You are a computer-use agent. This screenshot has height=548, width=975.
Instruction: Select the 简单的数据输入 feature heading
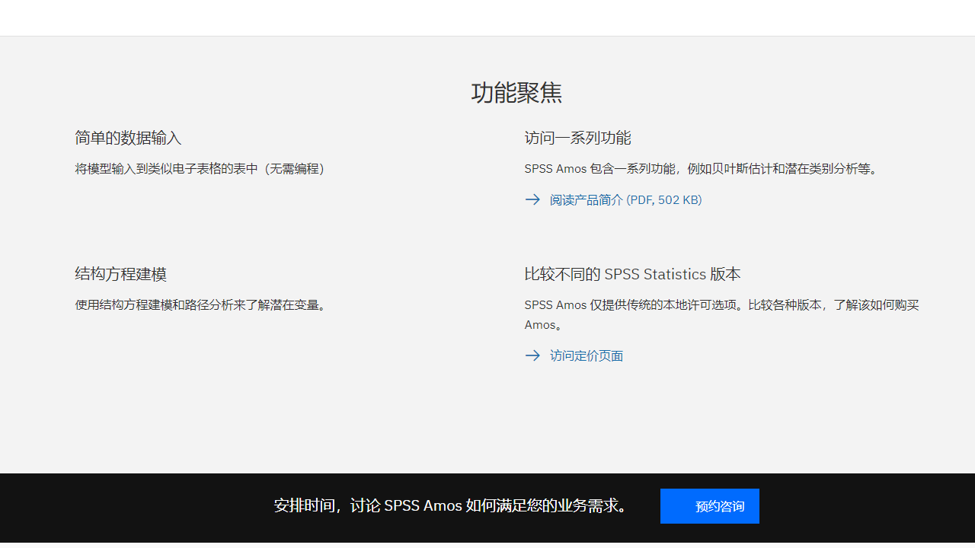[128, 138]
